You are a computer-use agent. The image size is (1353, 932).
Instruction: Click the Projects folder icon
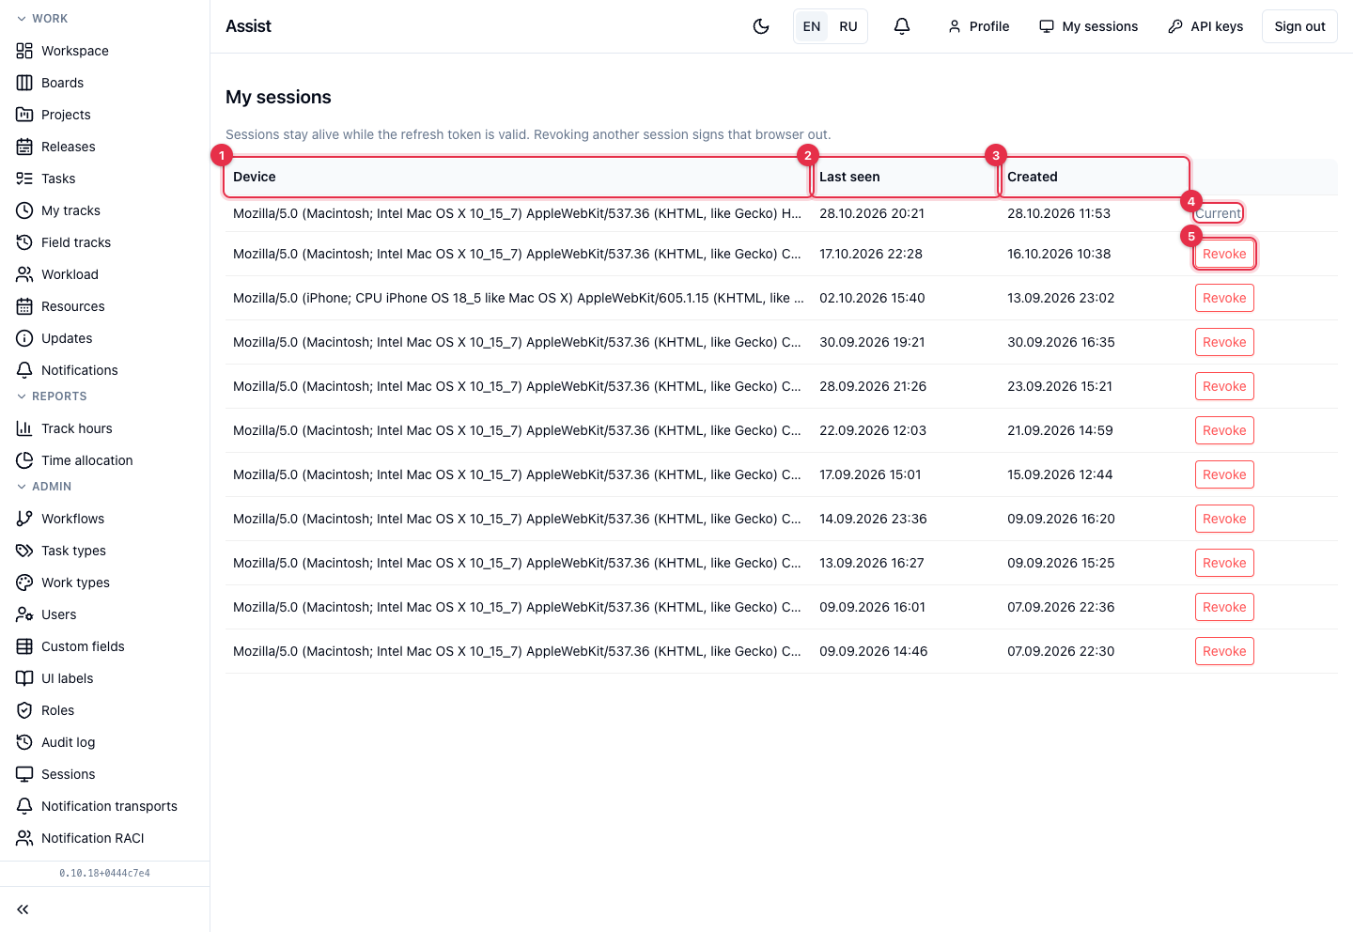click(24, 115)
